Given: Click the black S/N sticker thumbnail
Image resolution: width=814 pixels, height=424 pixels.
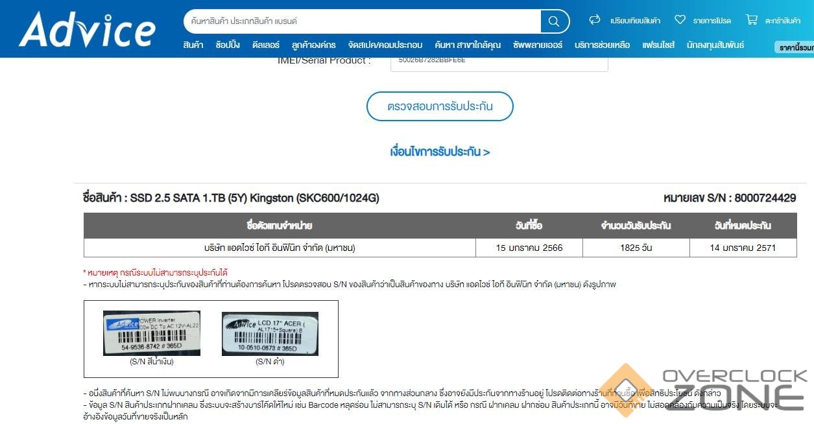Looking at the screenshot, I should click(270, 333).
